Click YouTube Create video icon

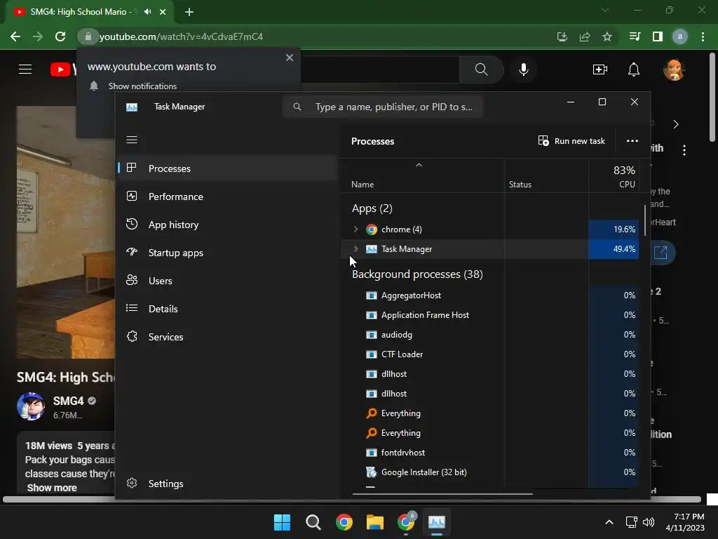click(600, 69)
